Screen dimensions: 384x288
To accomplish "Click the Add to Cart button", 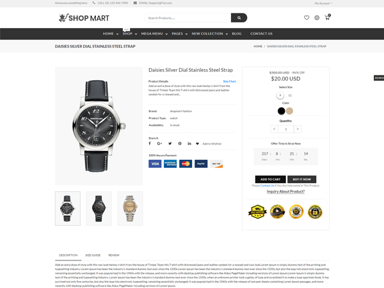I will click(270, 179).
